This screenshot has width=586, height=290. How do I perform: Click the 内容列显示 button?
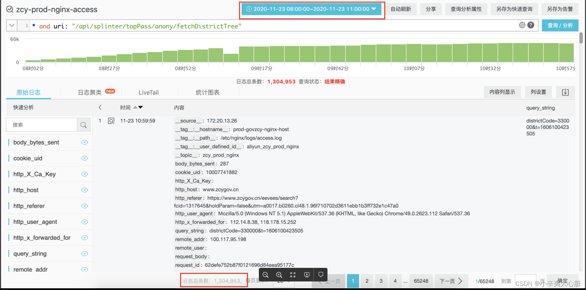(x=502, y=92)
